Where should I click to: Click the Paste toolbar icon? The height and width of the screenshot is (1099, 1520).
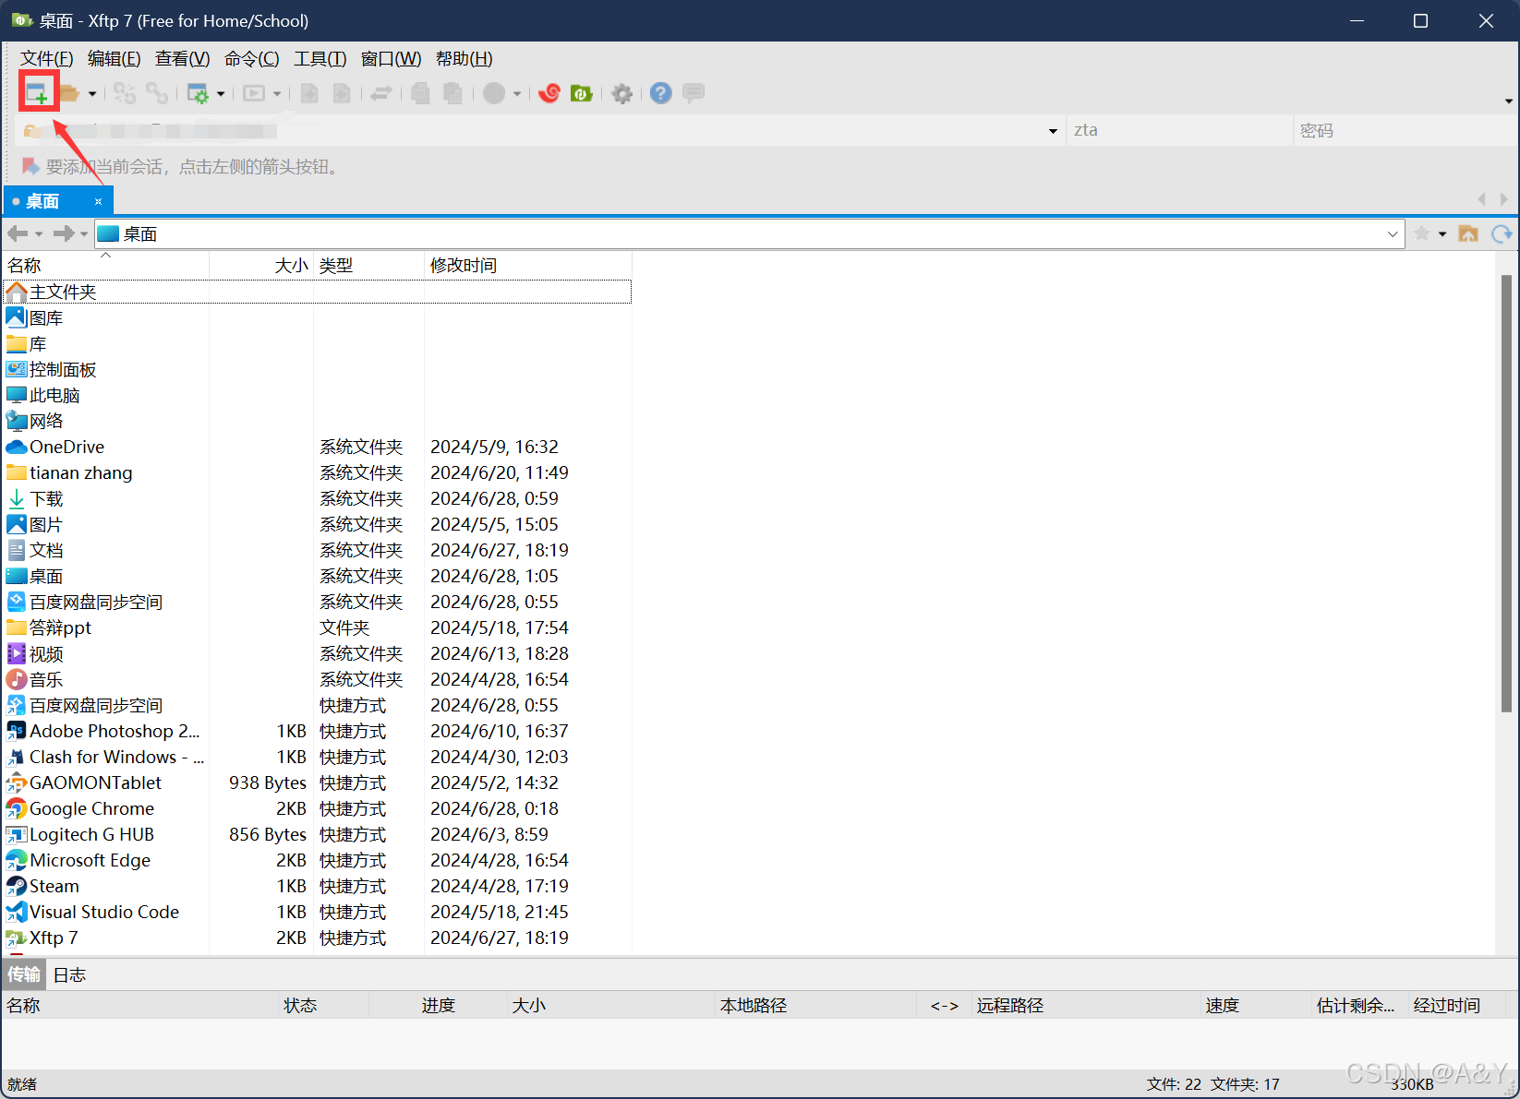point(452,93)
